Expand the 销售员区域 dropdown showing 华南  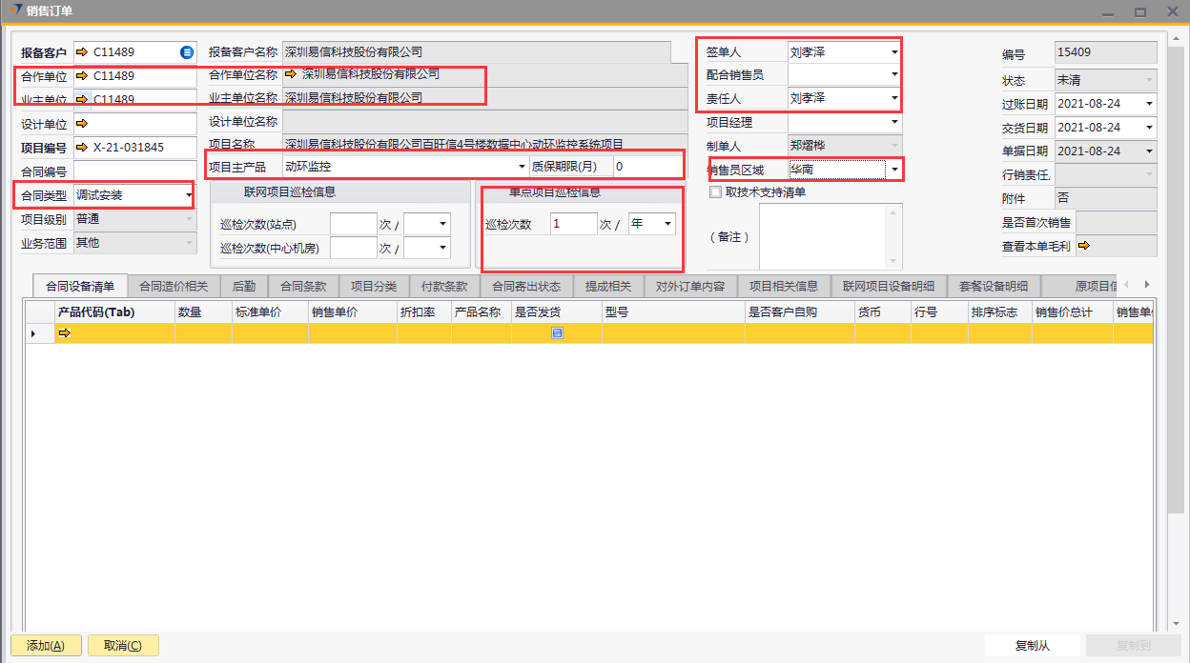pyautogui.click(x=893, y=170)
